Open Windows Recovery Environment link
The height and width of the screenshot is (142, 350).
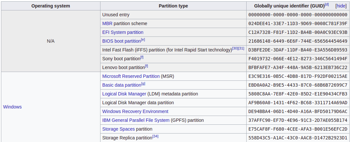135,111
